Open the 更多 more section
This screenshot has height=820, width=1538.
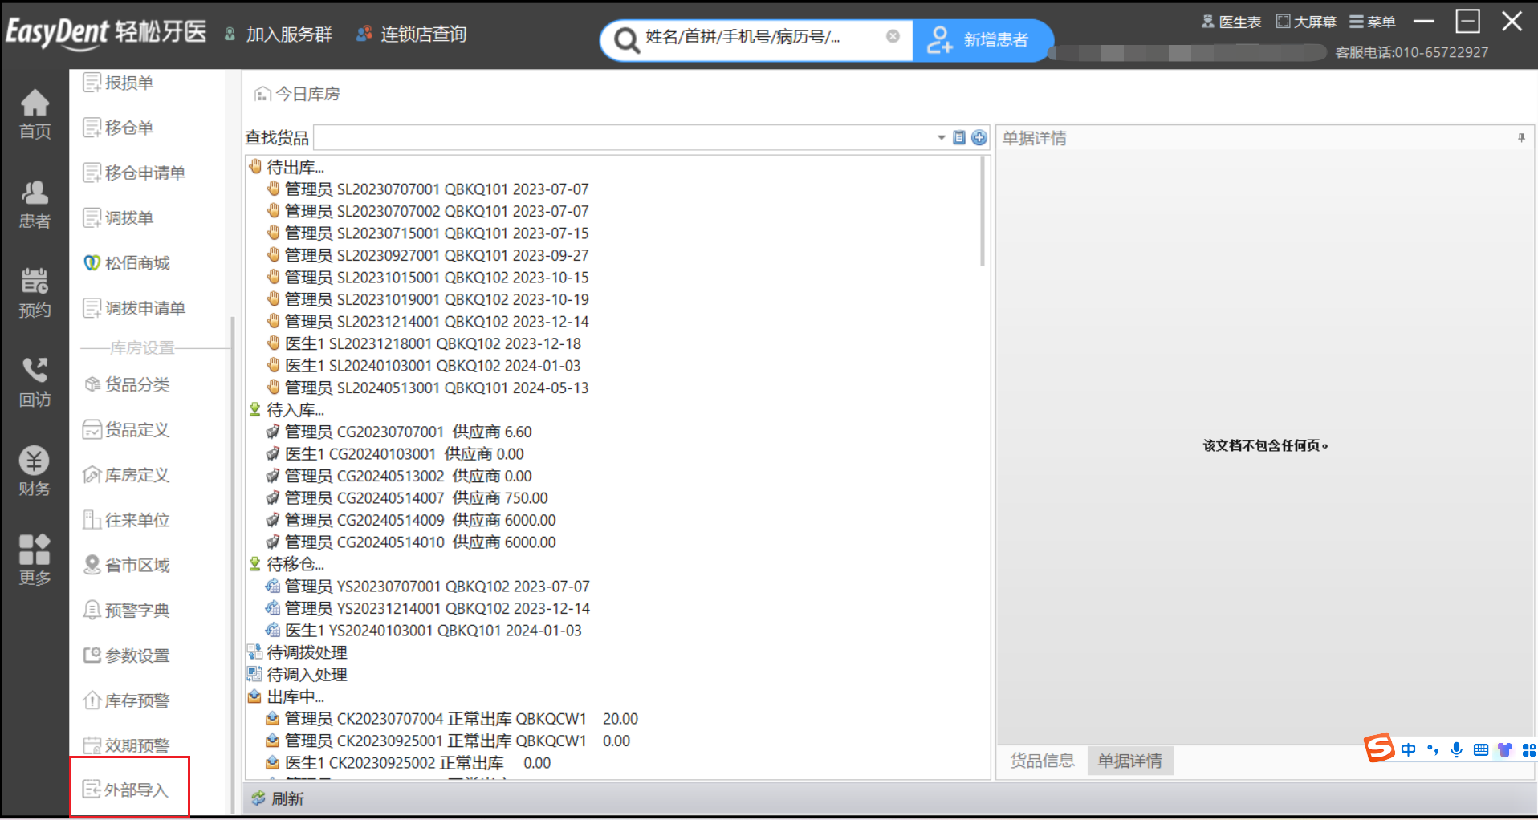pyautogui.click(x=35, y=561)
